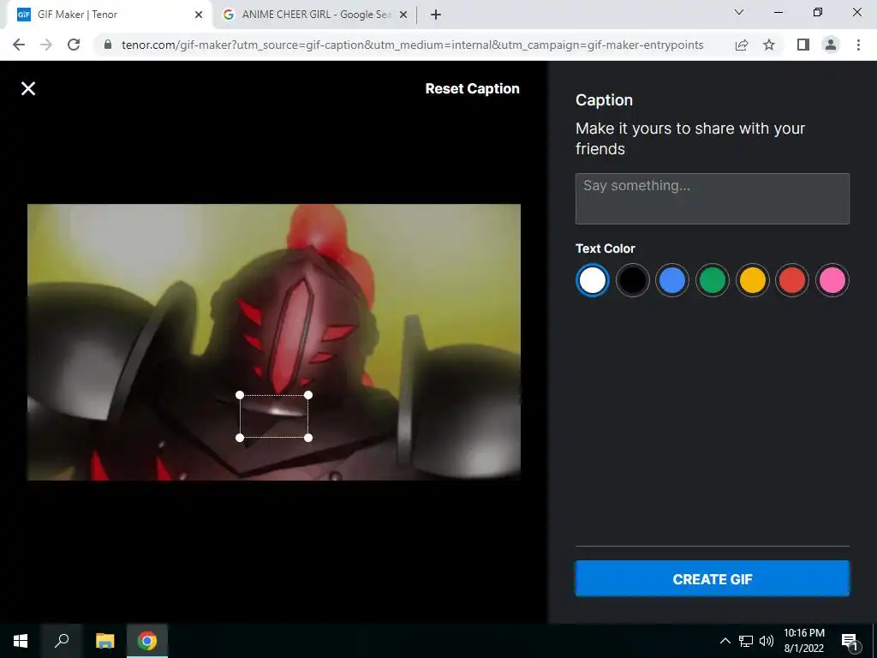
Task: Open the tab search dropdown arrow
Action: [739, 12]
